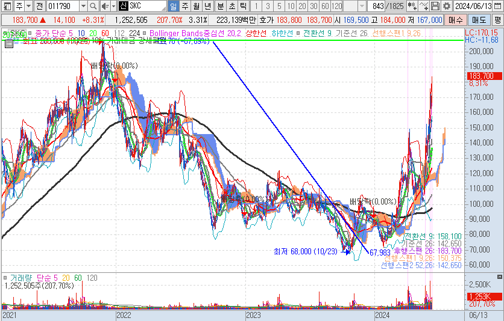This screenshot has height=321, width=504.
Task: Click the 거래량 legend label in volume panel
Action: pos(21,278)
